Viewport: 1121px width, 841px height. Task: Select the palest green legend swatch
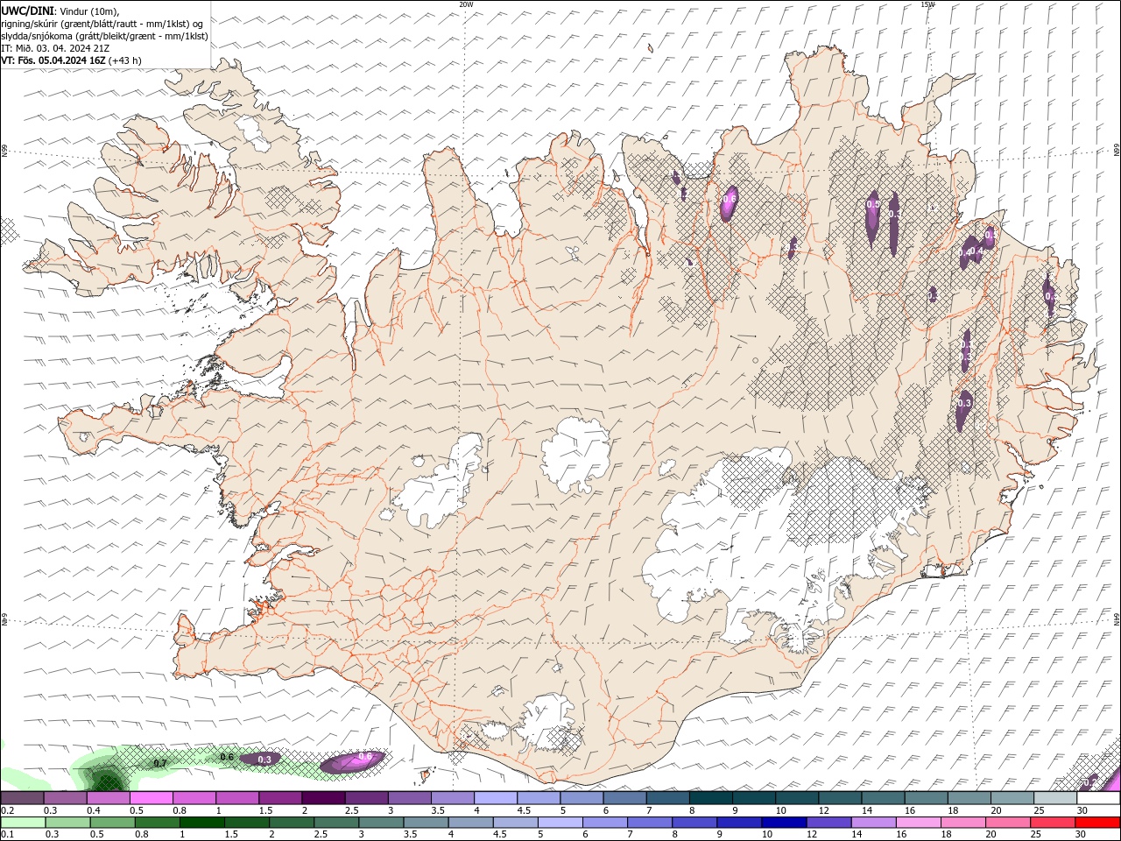pyautogui.click(x=23, y=823)
